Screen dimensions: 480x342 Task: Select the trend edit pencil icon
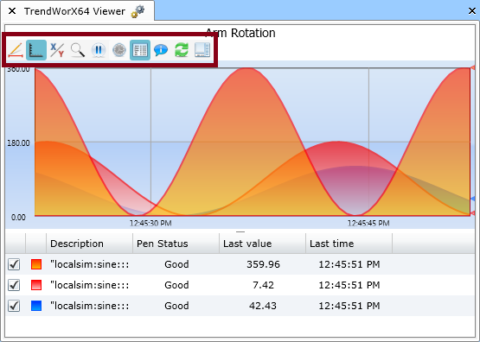click(16, 50)
